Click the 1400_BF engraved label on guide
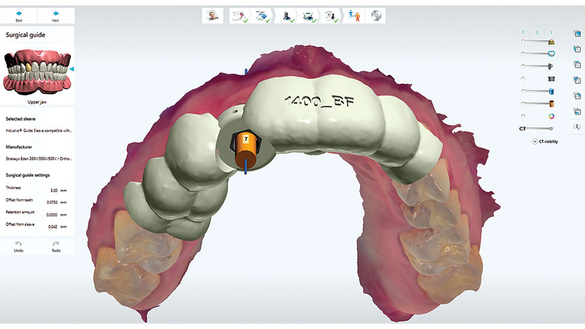Image resolution: width=585 pixels, height=329 pixels. point(319,101)
